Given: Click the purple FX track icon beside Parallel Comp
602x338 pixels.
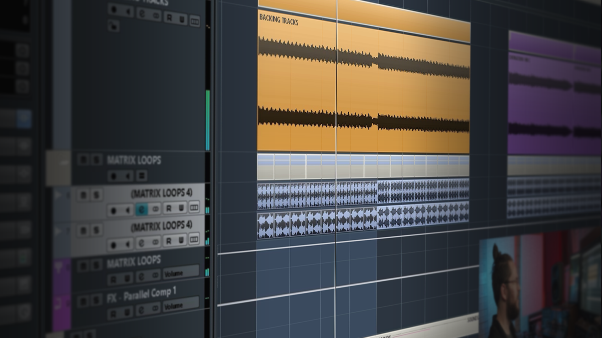Looking at the screenshot, I should (x=58, y=305).
